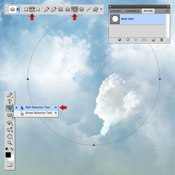Select the Hand tool

pos(10,136)
